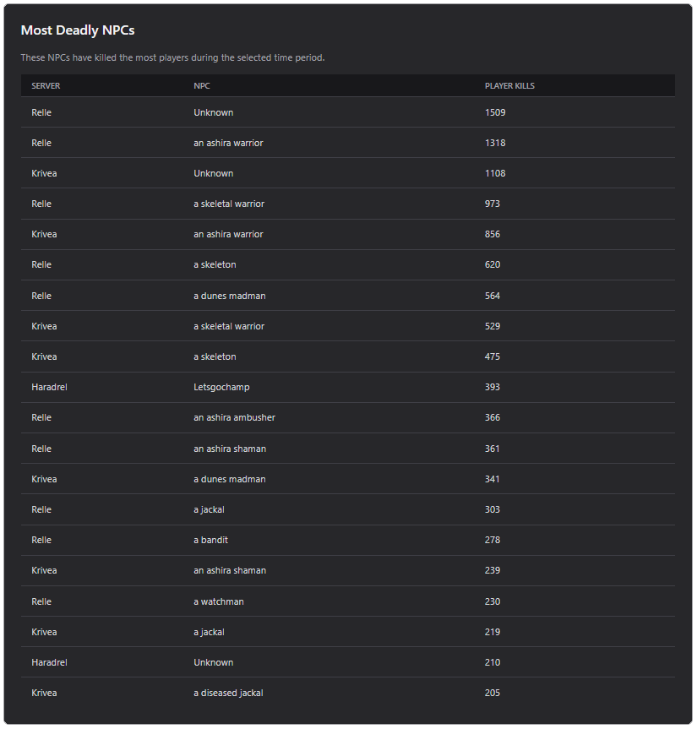Click the NPC cell in the 1318 kills row
The height and width of the screenshot is (729, 697).
228,144
